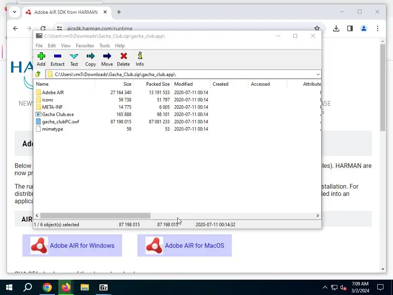Click the network tray icon
The height and width of the screenshot is (295, 393).
click(334, 287)
